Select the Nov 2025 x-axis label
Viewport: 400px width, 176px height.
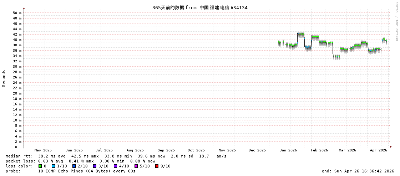227,150
